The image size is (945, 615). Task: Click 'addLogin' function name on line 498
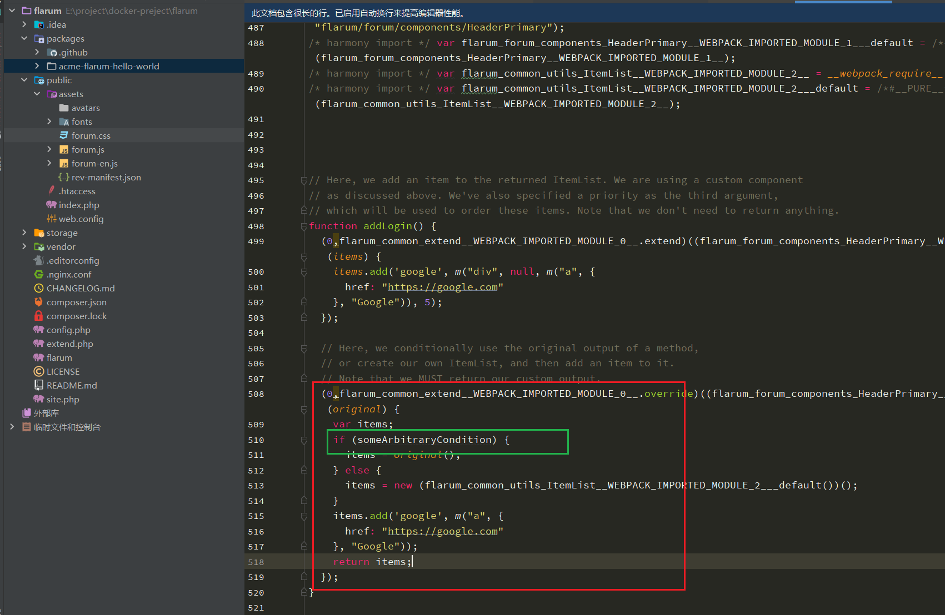(388, 226)
